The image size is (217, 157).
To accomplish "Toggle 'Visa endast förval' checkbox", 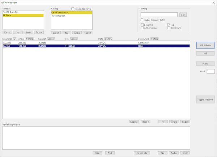I will coord(73,9).
